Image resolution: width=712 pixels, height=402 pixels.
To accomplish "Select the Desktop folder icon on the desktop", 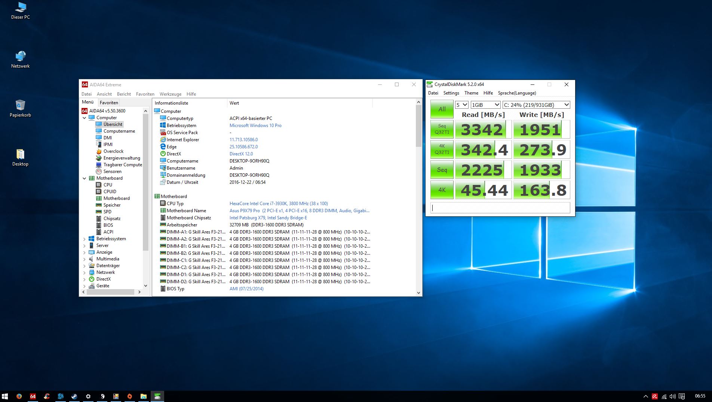I will tap(20, 157).
